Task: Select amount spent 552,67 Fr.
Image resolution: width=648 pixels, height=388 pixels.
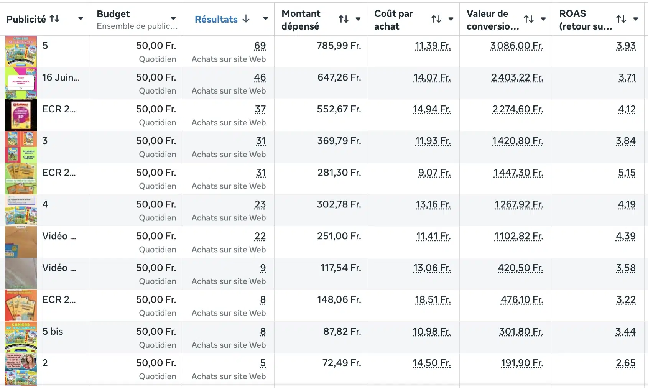Action: (x=339, y=109)
